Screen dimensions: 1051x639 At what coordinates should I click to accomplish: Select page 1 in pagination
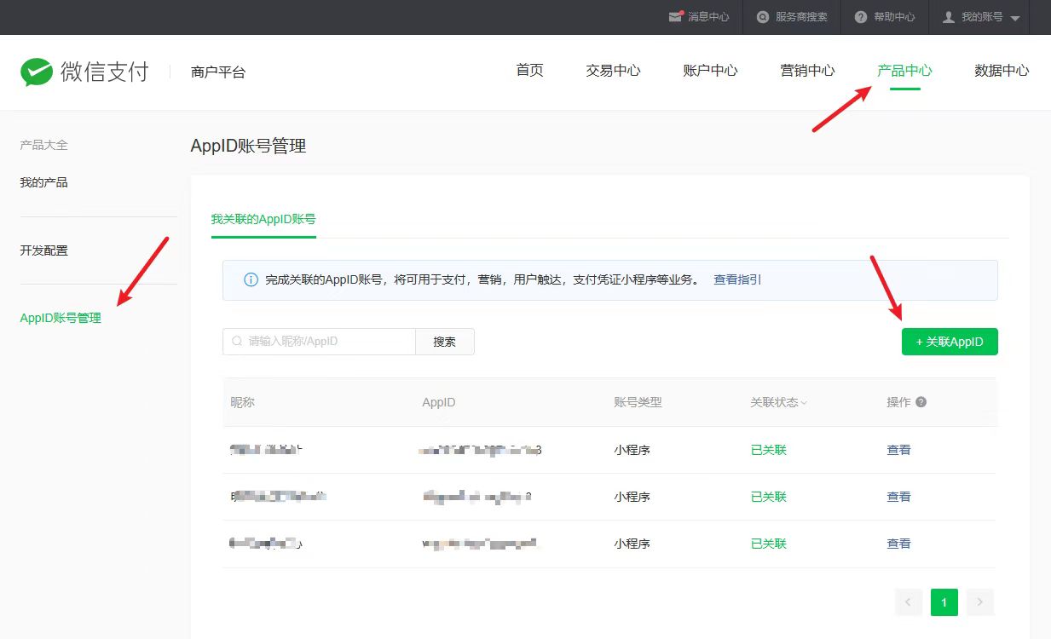[944, 602]
